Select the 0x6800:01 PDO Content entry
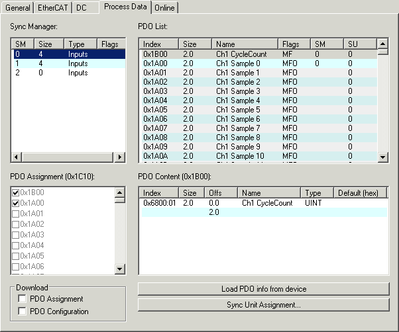This screenshot has height=332, width=399. pos(264,203)
